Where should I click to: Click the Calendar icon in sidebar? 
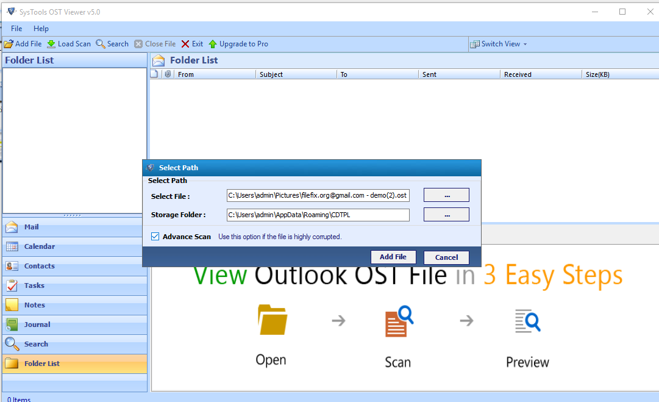12,246
